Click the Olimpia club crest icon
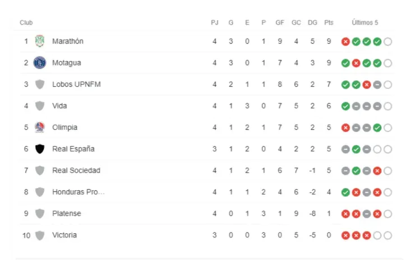 [x=39, y=127]
